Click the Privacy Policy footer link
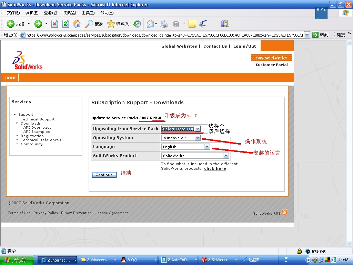 pos(46,213)
